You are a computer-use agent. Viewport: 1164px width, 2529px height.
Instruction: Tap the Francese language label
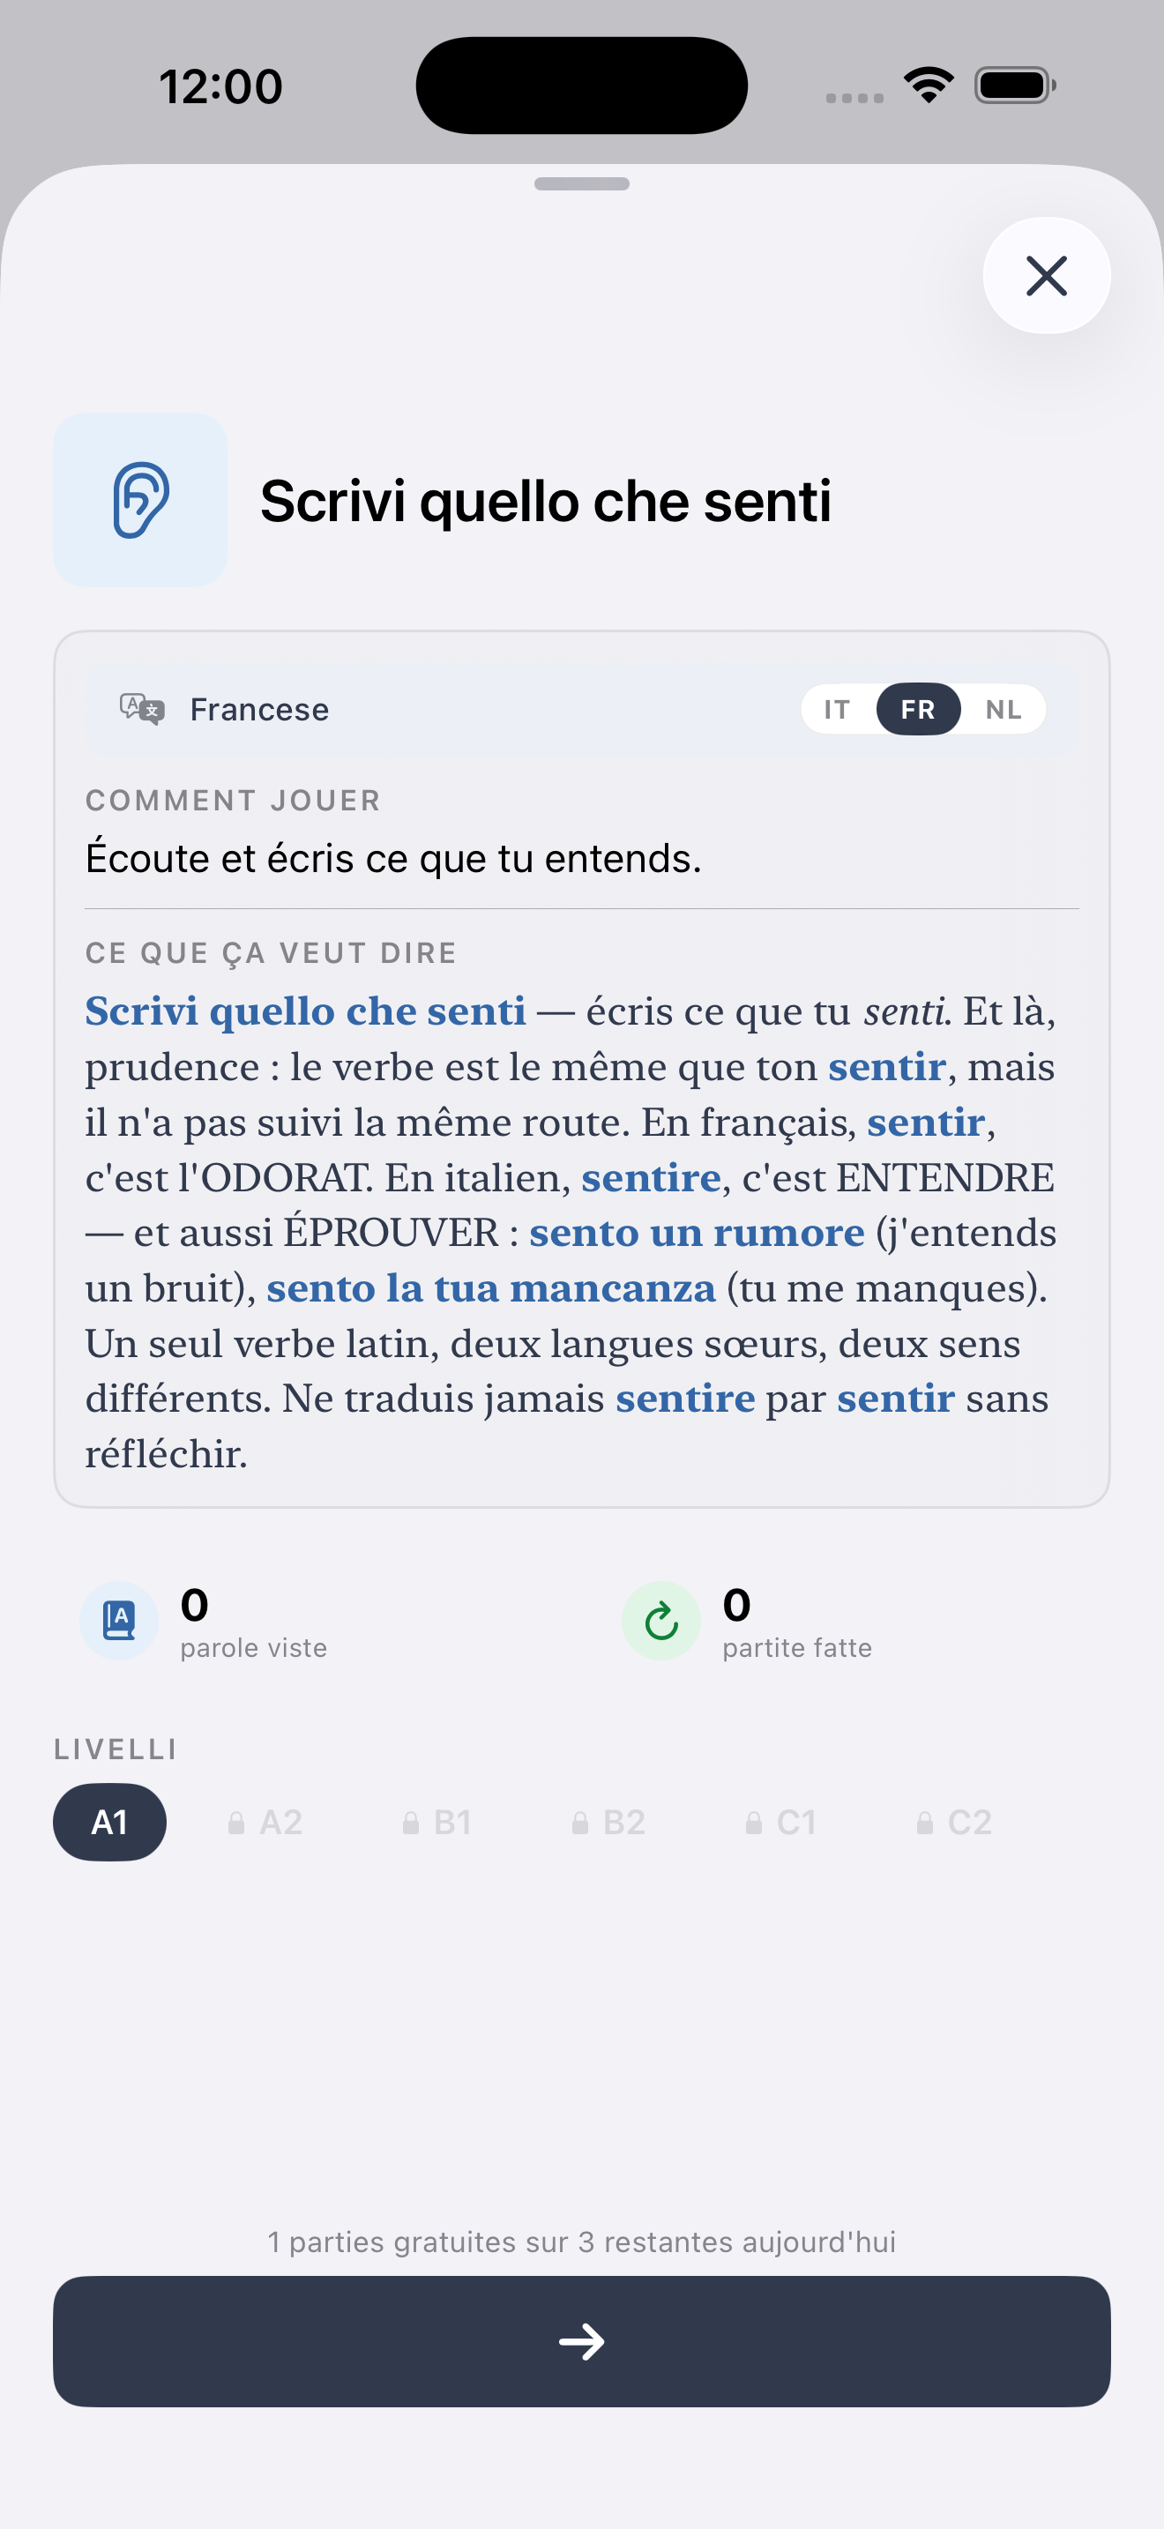259,709
